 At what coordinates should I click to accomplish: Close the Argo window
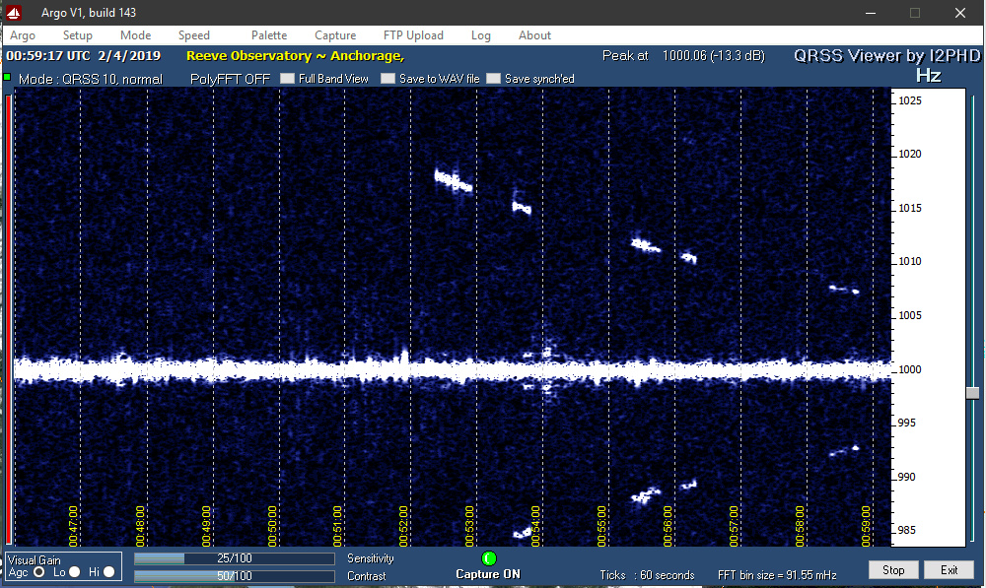click(x=959, y=13)
